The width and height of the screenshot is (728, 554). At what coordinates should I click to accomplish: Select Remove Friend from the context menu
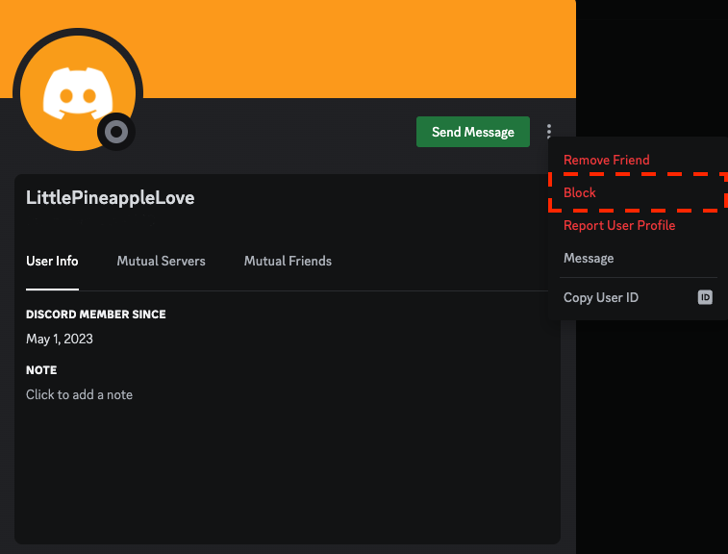(x=607, y=160)
